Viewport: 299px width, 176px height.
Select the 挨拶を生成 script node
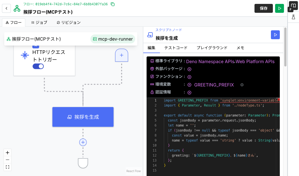83,117
